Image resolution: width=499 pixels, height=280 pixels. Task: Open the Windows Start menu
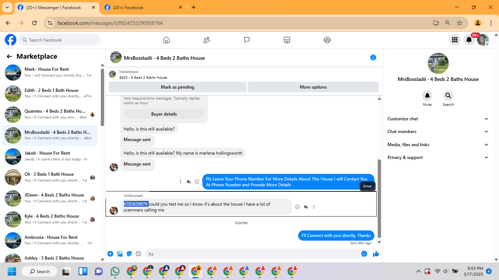coord(12,271)
